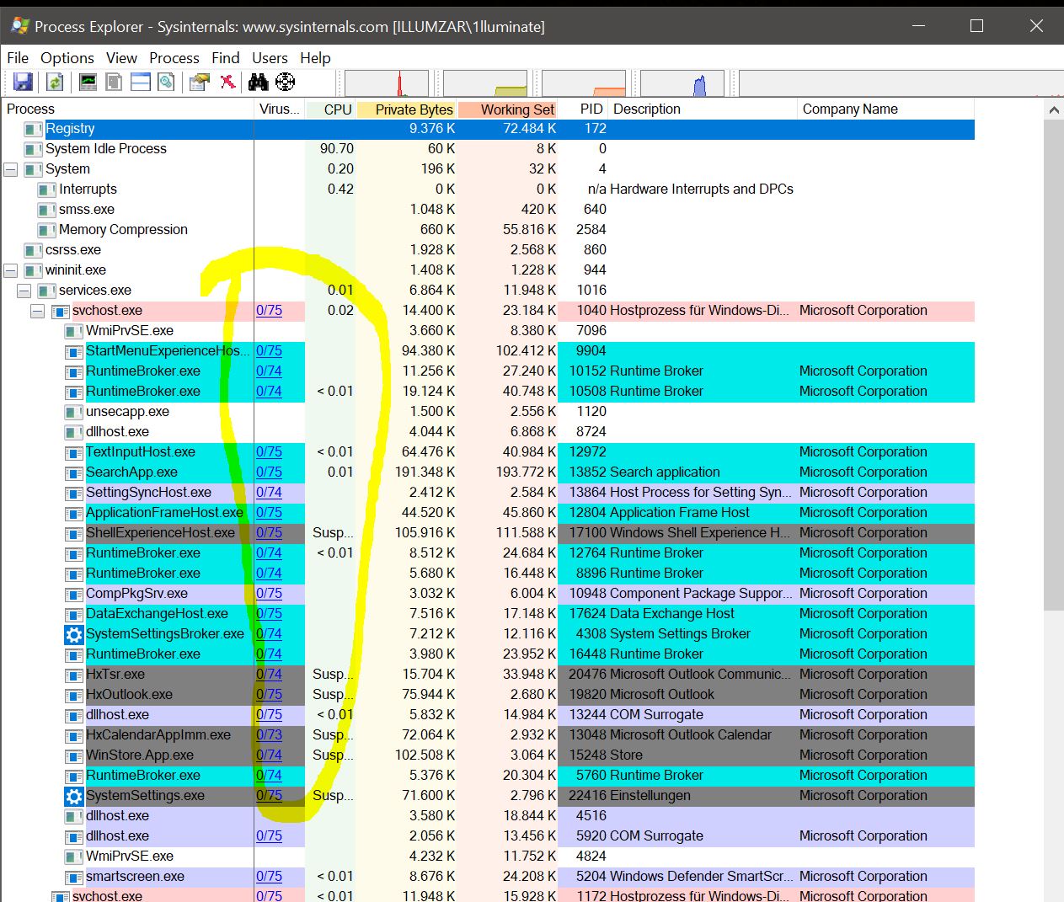
Task: Open the Options menu
Action: (67, 57)
